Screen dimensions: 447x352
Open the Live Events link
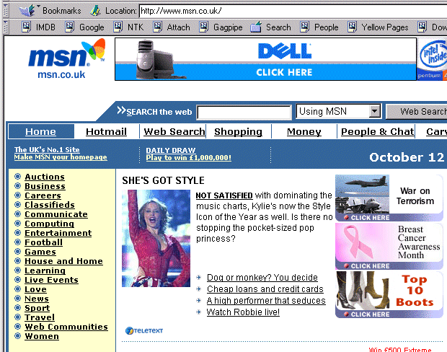[x=51, y=280]
